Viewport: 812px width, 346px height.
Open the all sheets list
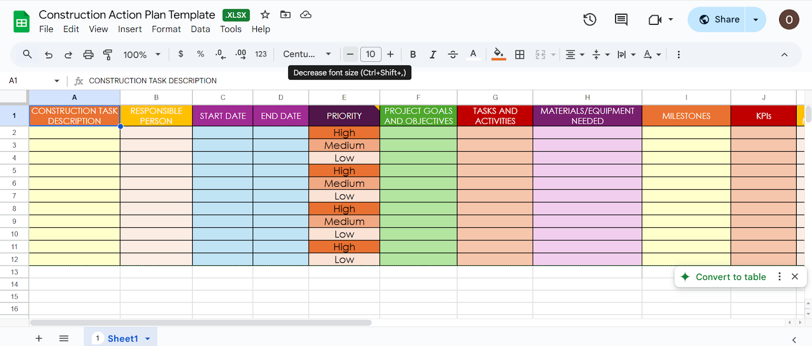tap(64, 338)
